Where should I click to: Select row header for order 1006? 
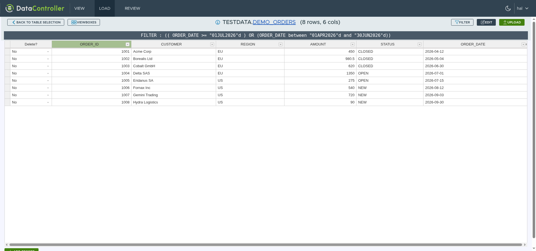(x=8, y=88)
